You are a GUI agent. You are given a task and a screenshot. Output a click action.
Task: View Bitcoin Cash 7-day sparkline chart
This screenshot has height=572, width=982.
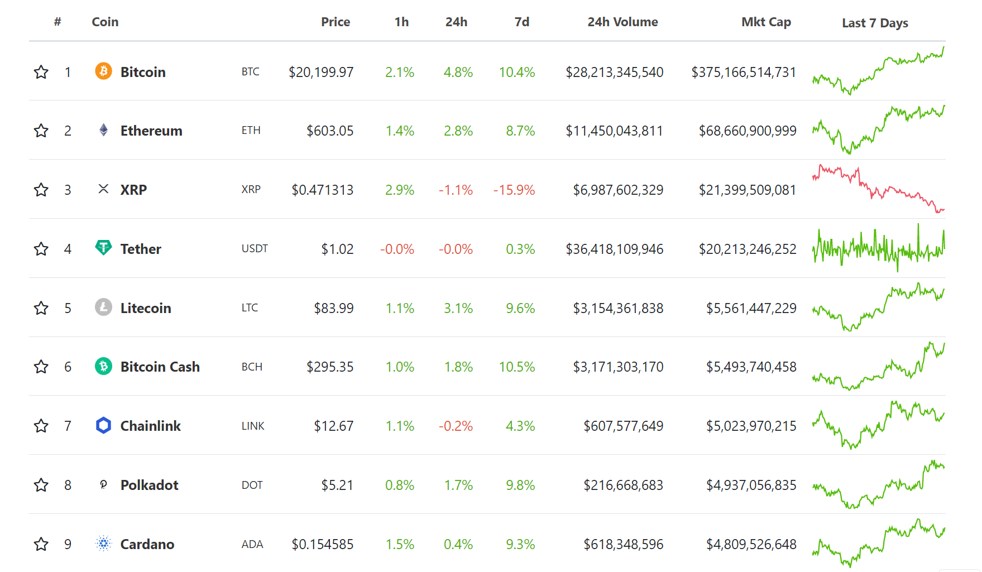coord(879,366)
